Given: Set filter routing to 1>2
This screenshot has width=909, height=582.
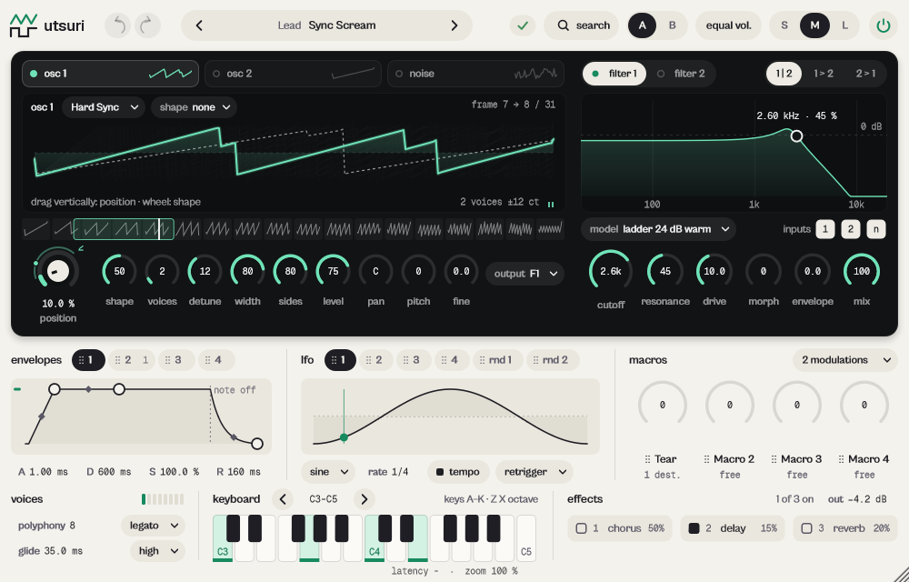Looking at the screenshot, I should (824, 74).
